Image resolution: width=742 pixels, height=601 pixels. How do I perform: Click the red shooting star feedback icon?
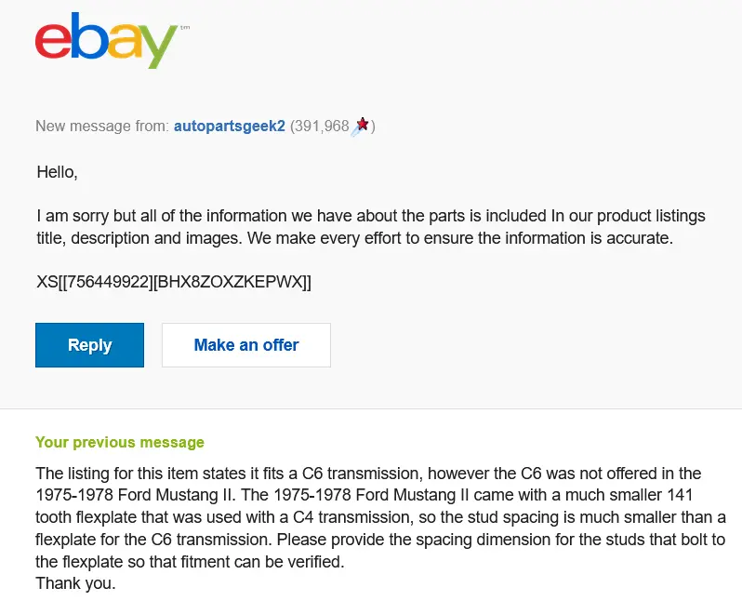point(360,127)
